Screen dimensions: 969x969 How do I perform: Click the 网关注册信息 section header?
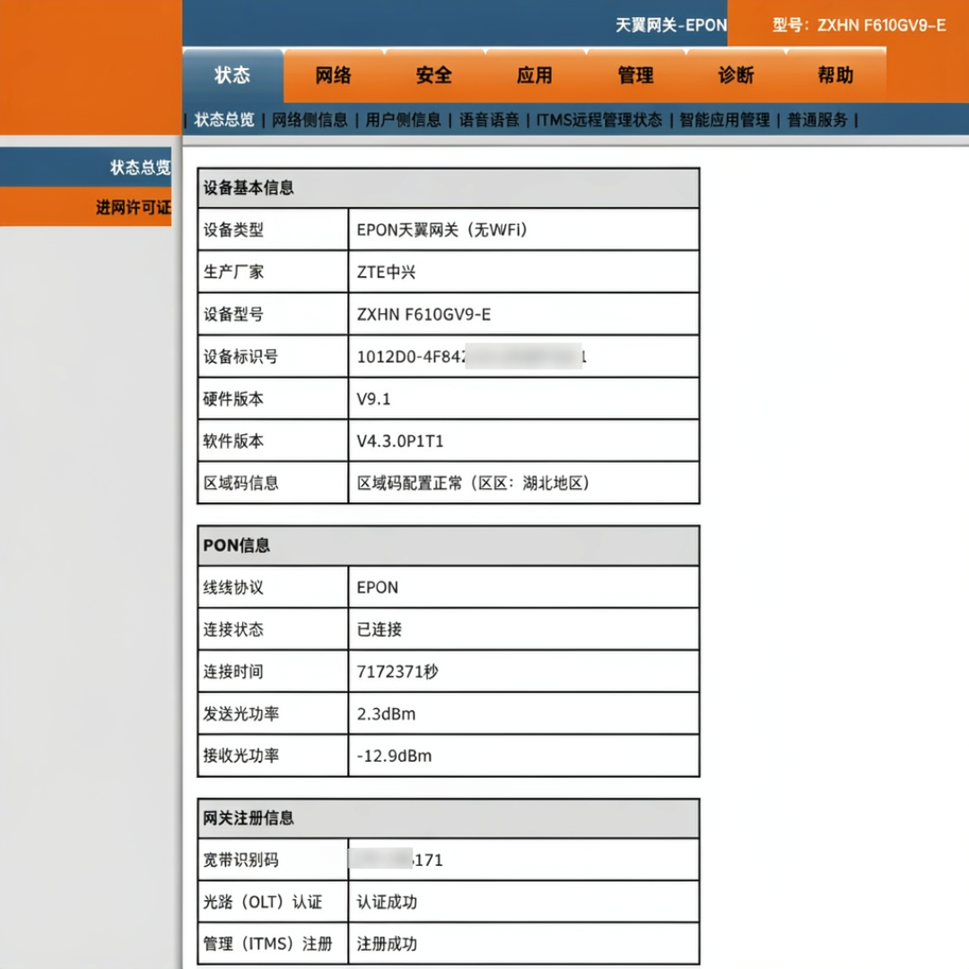click(448, 818)
